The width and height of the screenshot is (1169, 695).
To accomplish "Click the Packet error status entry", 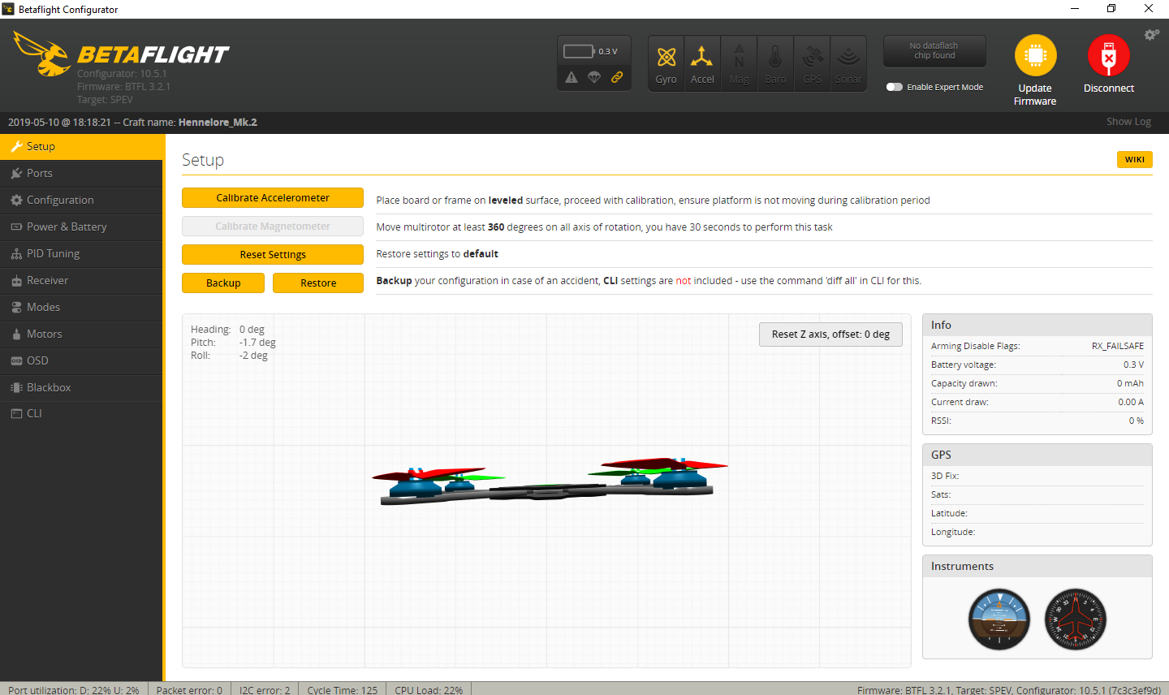I will (189, 689).
